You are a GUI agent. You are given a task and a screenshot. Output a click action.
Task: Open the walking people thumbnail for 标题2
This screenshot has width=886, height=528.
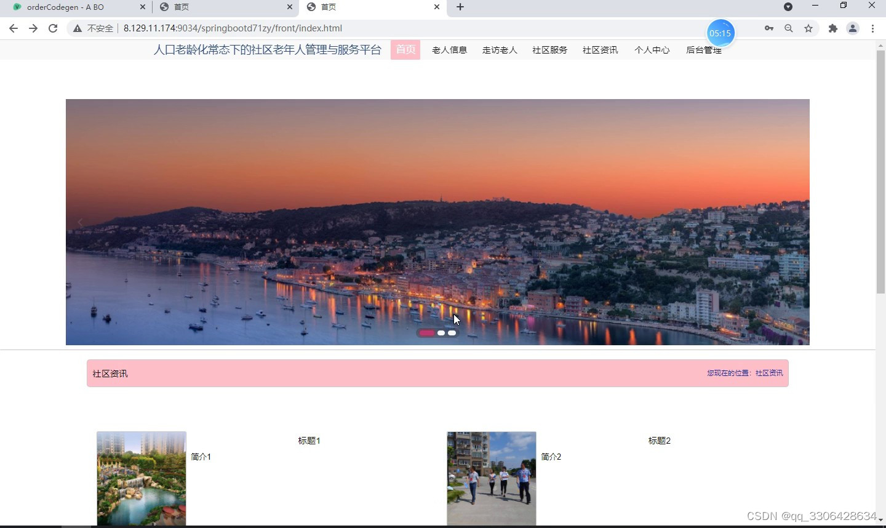(492, 479)
